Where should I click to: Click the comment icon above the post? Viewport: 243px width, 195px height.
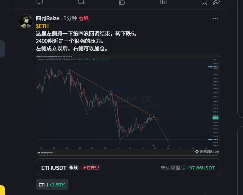[40, 2]
